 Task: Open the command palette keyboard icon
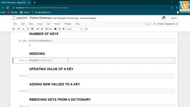click(x=86, y=29)
